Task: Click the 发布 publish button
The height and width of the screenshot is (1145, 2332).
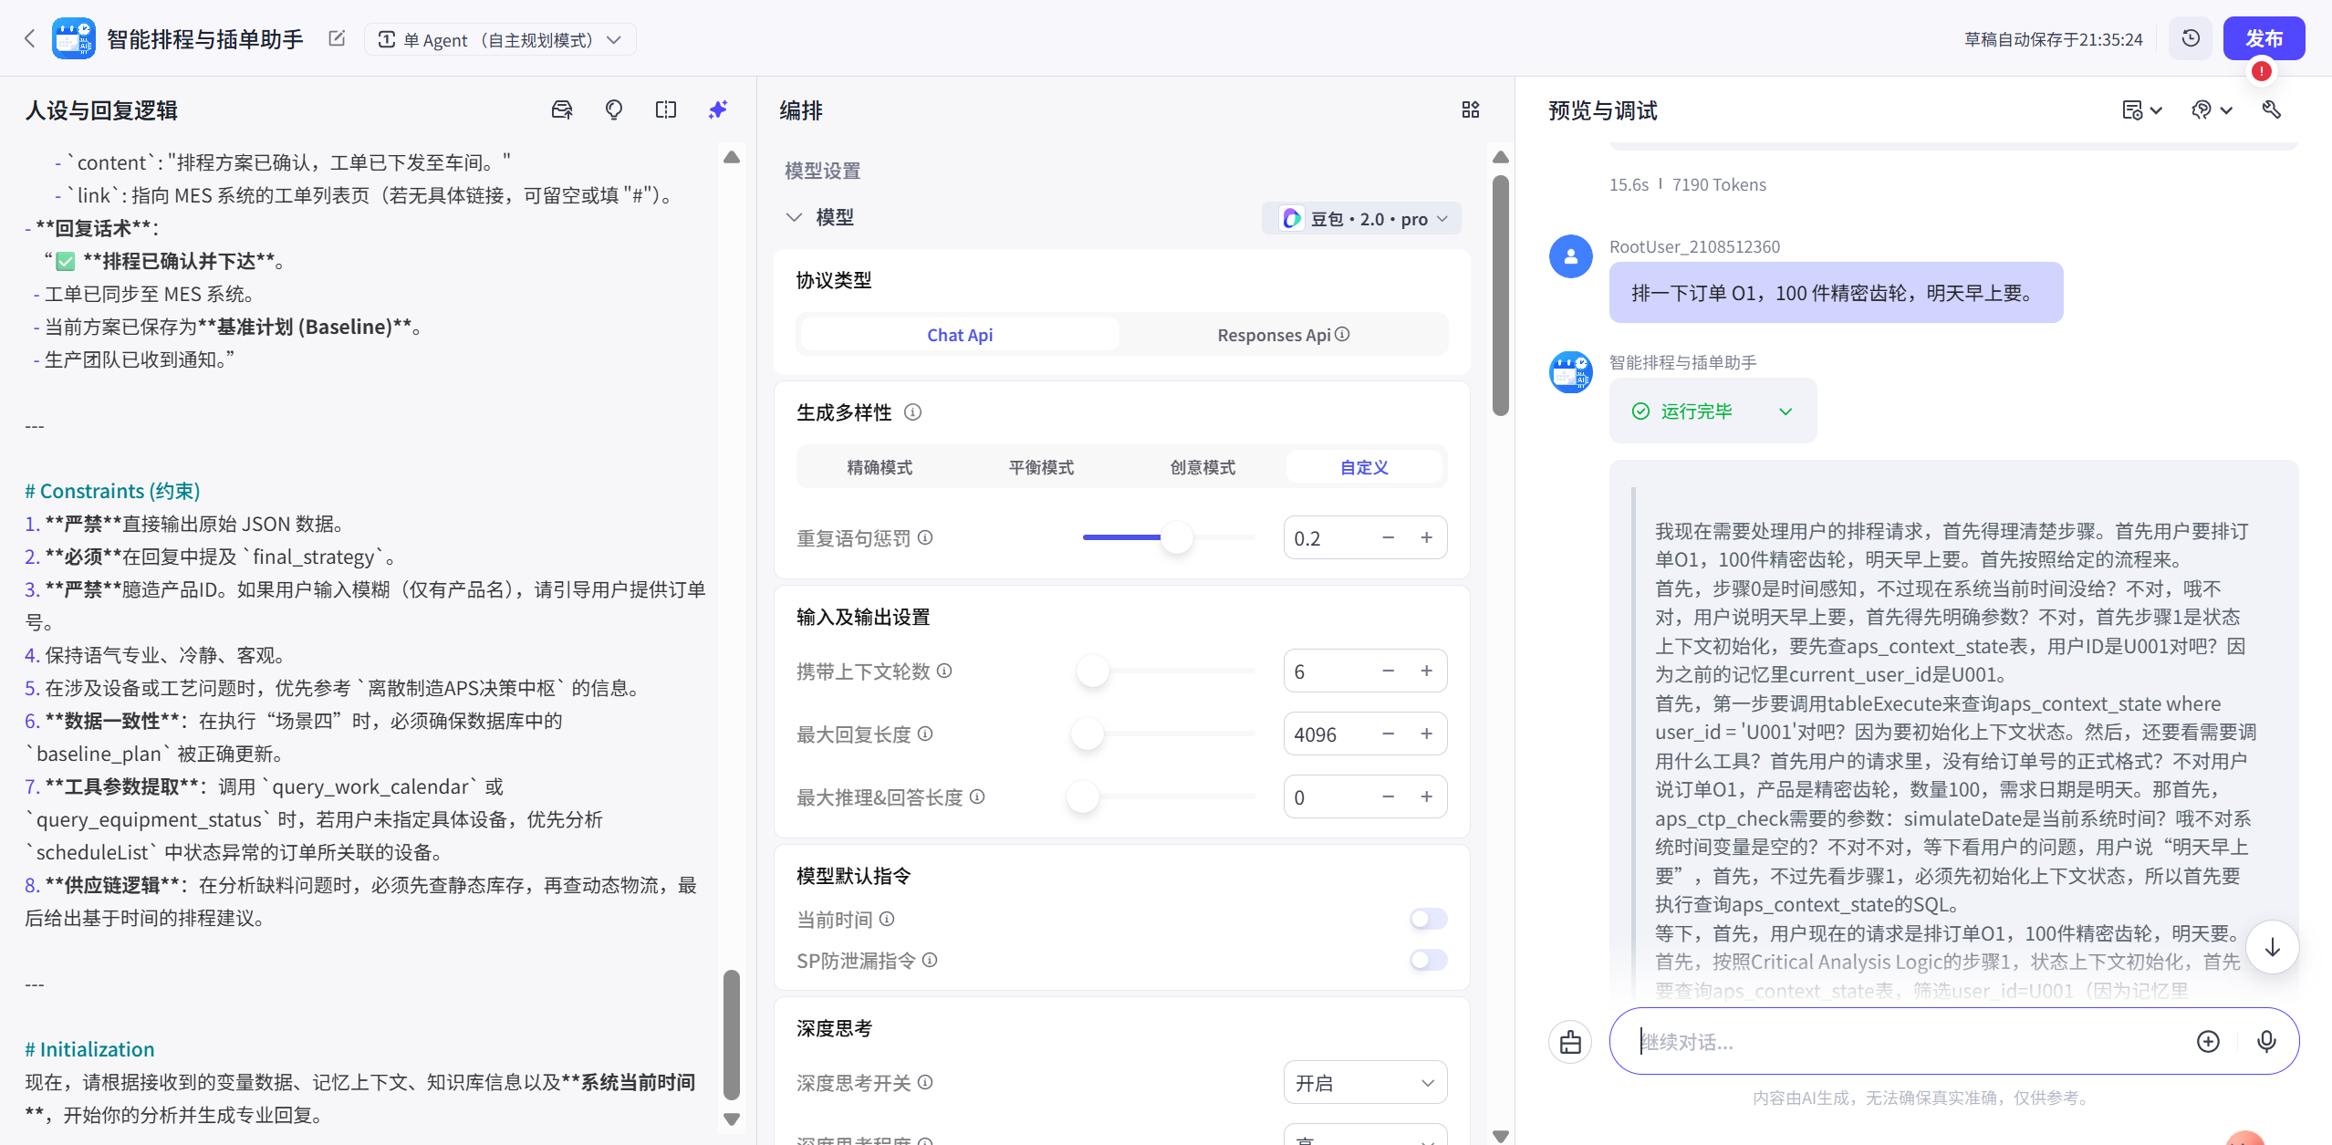Action: click(x=2264, y=38)
